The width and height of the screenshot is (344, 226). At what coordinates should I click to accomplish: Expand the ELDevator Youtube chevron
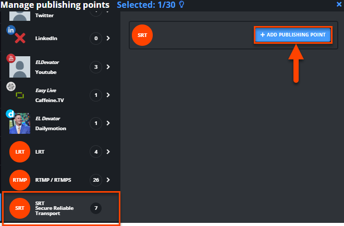point(108,67)
